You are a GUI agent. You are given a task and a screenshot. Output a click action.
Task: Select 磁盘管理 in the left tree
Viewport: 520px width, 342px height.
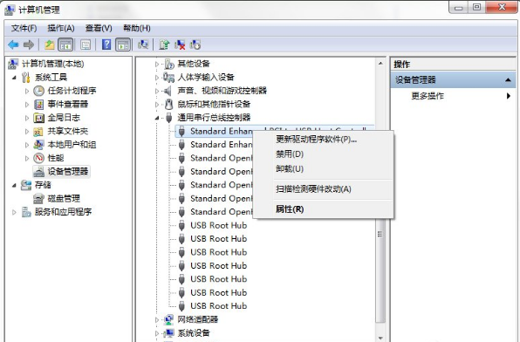pyautogui.click(x=64, y=198)
